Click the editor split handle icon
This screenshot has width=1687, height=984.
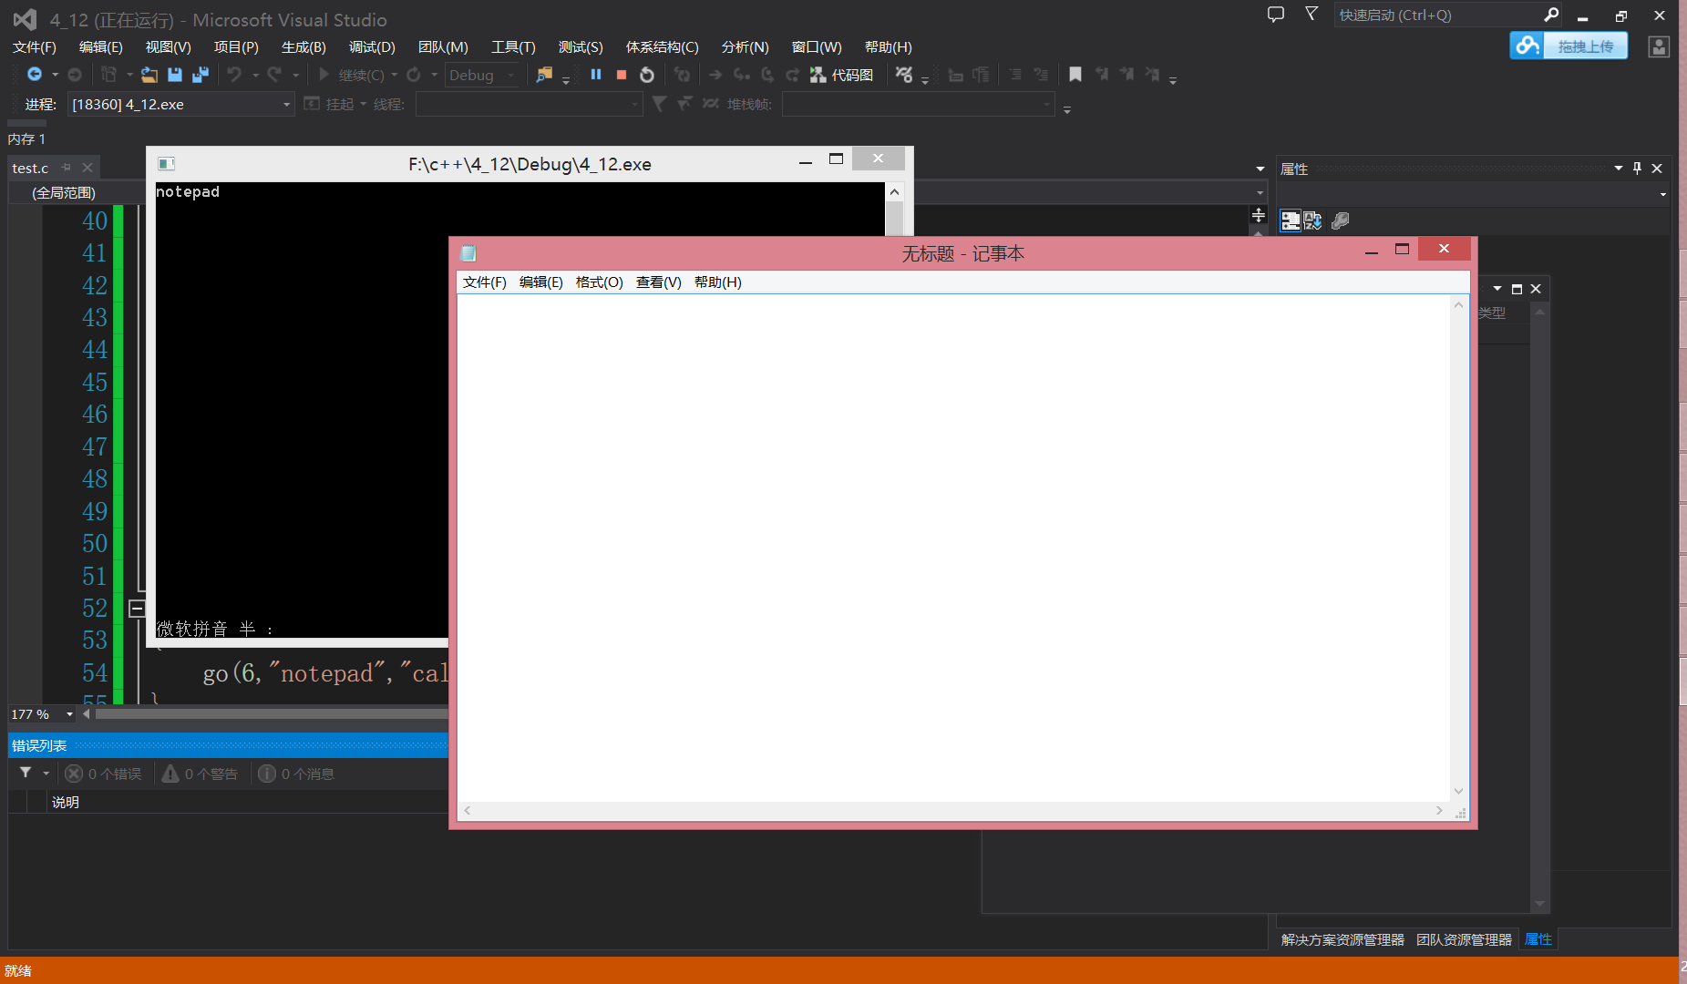1259,216
